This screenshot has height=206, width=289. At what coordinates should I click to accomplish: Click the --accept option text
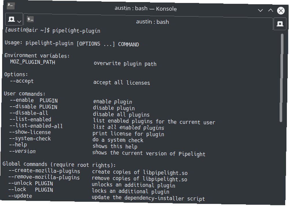tap(22, 81)
